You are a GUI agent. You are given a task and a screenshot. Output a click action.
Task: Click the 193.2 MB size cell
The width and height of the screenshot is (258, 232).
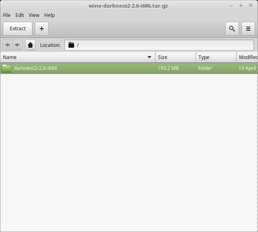(x=168, y=68)
